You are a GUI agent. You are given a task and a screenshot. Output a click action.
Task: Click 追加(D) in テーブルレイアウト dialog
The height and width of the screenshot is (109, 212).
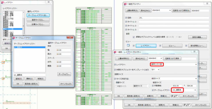(19, 79)
